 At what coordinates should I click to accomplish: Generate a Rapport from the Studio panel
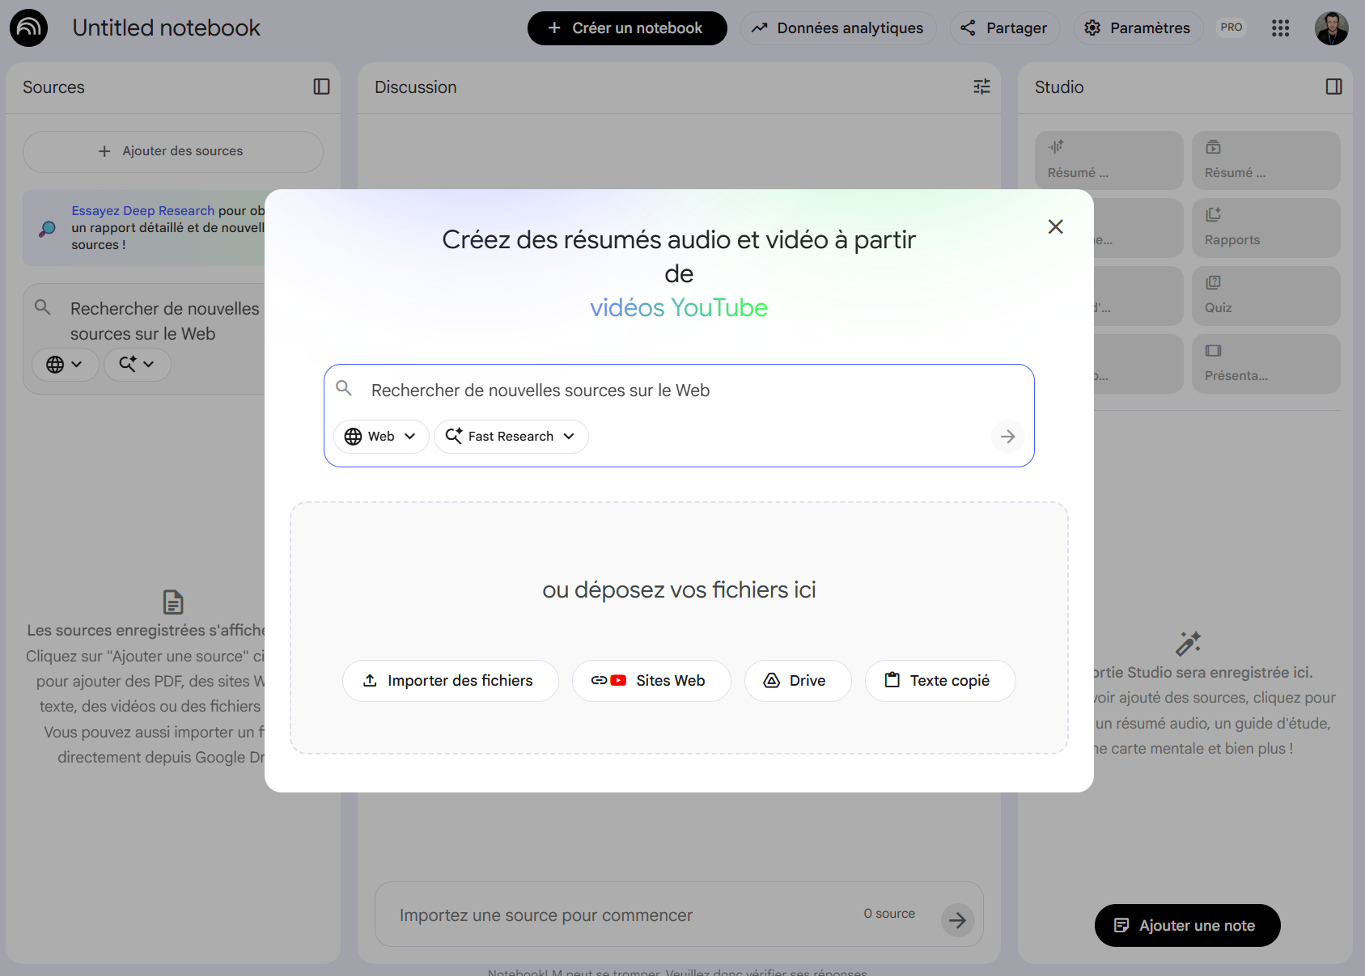[x=1265, y=227]
